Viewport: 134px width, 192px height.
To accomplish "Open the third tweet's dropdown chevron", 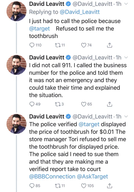I will [126, 117].
